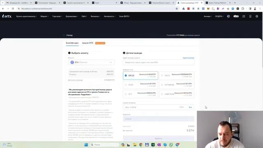This screenshot has width=263, height=148.
Task: Select the Блокчейн адрес tab
Action: [x=72, y=43]
